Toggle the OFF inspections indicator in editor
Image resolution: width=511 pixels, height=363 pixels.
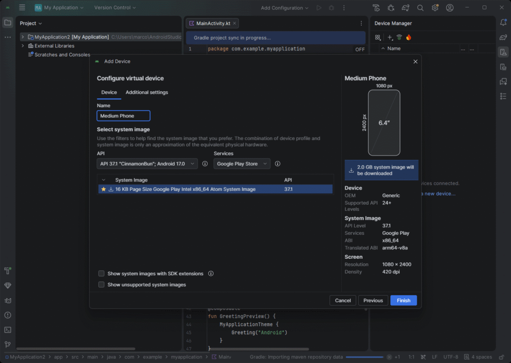(x=360, y=49)
